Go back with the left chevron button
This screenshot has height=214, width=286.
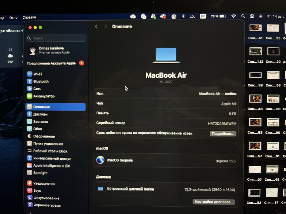[x=96, y=27]
